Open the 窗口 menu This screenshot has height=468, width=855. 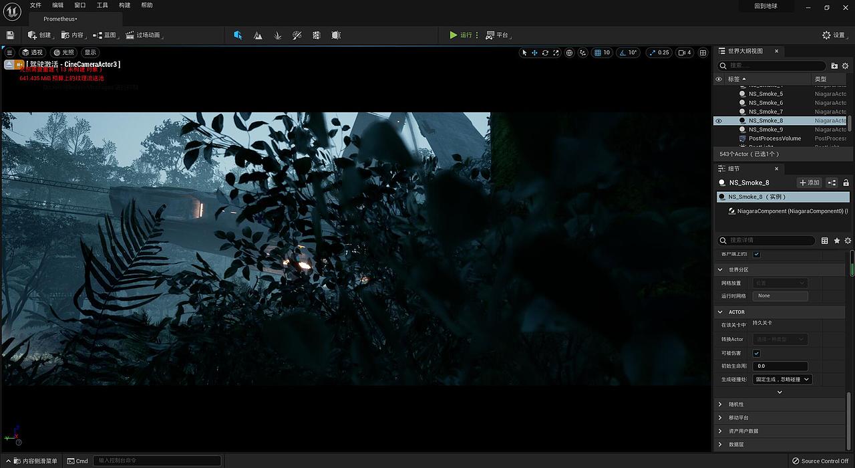pos(80,5)
